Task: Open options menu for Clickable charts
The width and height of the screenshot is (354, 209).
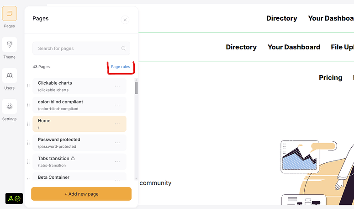Action: (117, 86)
